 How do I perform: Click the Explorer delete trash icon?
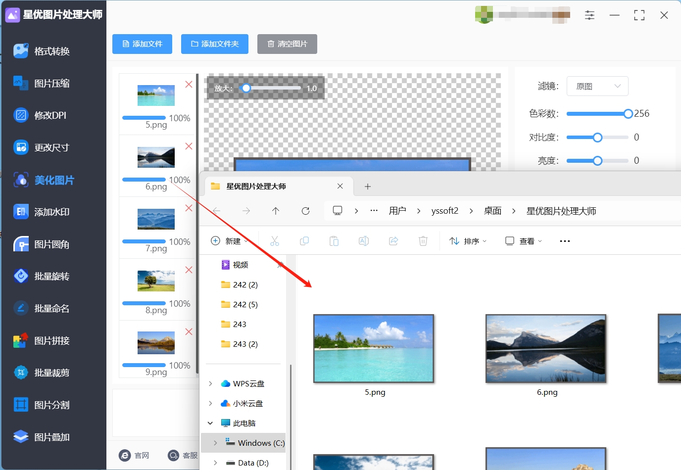click(x=423, y=241)
